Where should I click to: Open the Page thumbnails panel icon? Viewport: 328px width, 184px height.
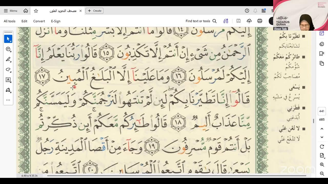pyautogui.click(x=322, y=63)
